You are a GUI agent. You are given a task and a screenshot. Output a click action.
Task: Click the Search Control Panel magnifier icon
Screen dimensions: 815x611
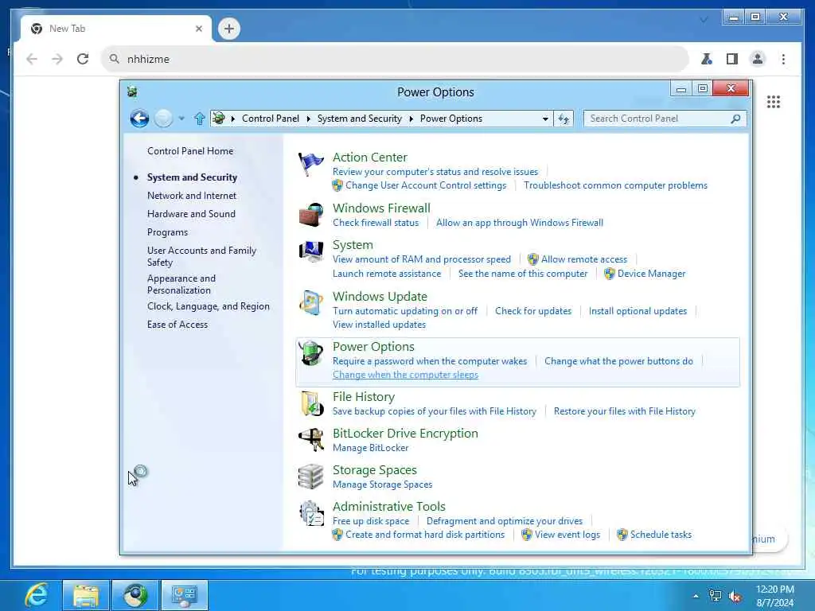[735, 119]
